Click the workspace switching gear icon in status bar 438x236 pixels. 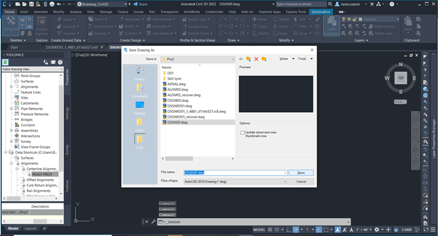377,230
